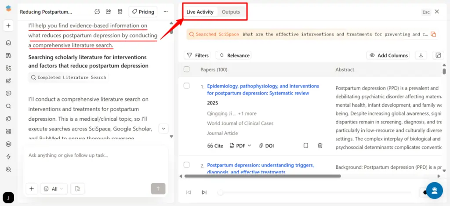Click the Pricing button

click(x=143, y=12)
